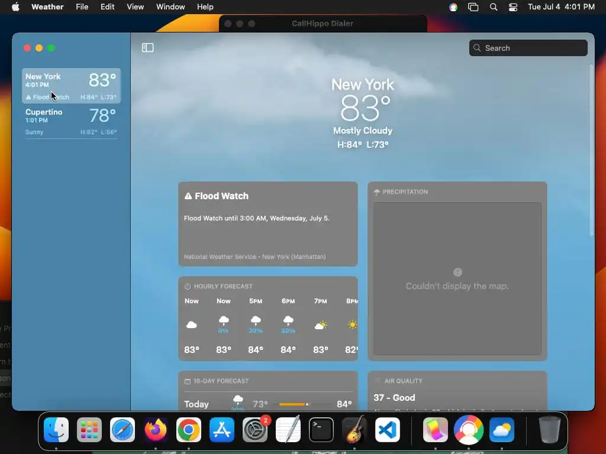
Task: Click the partly sunny icon for 7PM
Action: [x=320, y=325]
